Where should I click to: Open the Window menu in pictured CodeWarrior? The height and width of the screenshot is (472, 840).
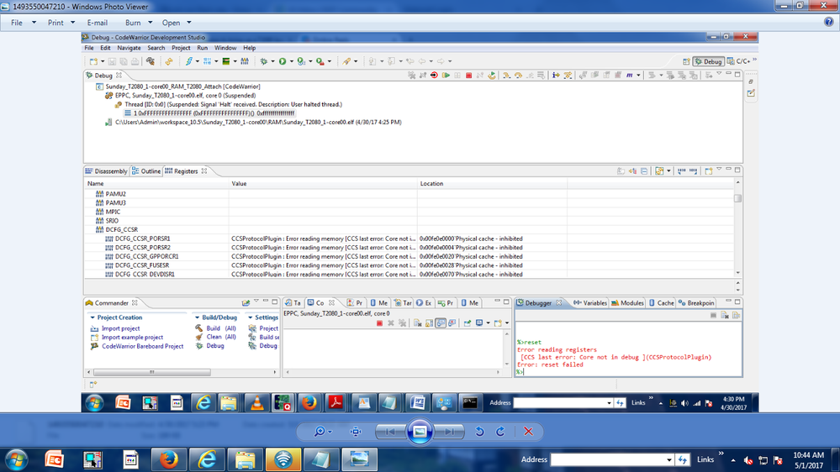coord(225,48)
